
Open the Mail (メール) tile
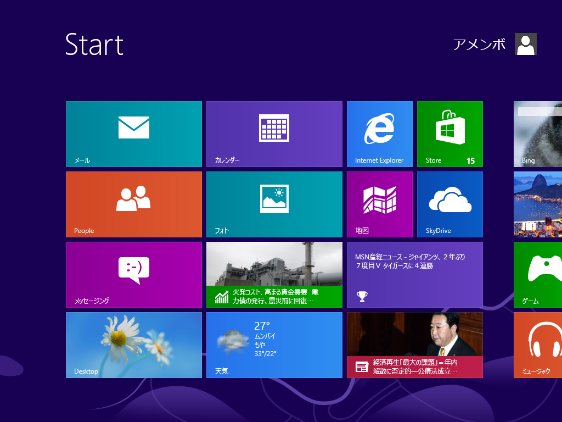tap(134, 134)
